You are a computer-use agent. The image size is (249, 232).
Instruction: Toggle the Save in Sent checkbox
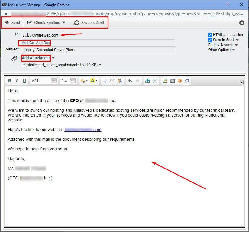210,40
